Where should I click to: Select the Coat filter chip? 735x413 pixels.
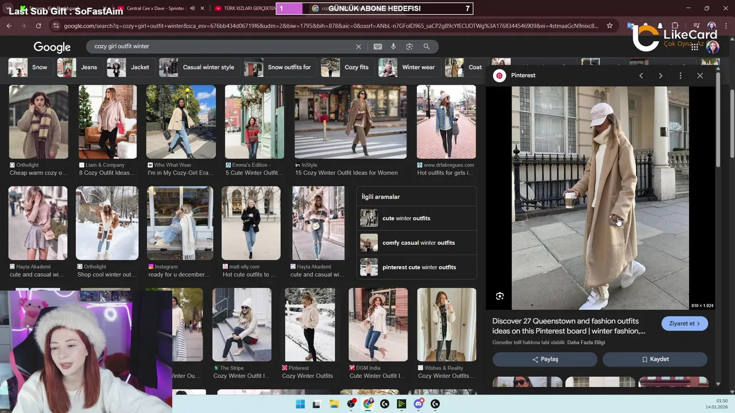coord(466,67)
